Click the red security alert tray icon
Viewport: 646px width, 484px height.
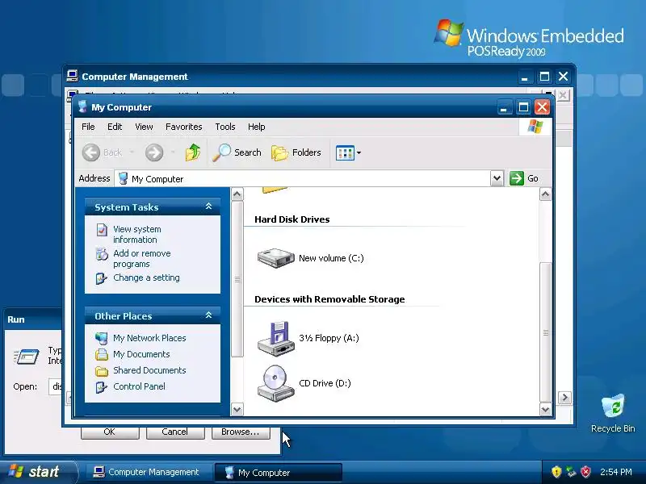pos(585,471)
